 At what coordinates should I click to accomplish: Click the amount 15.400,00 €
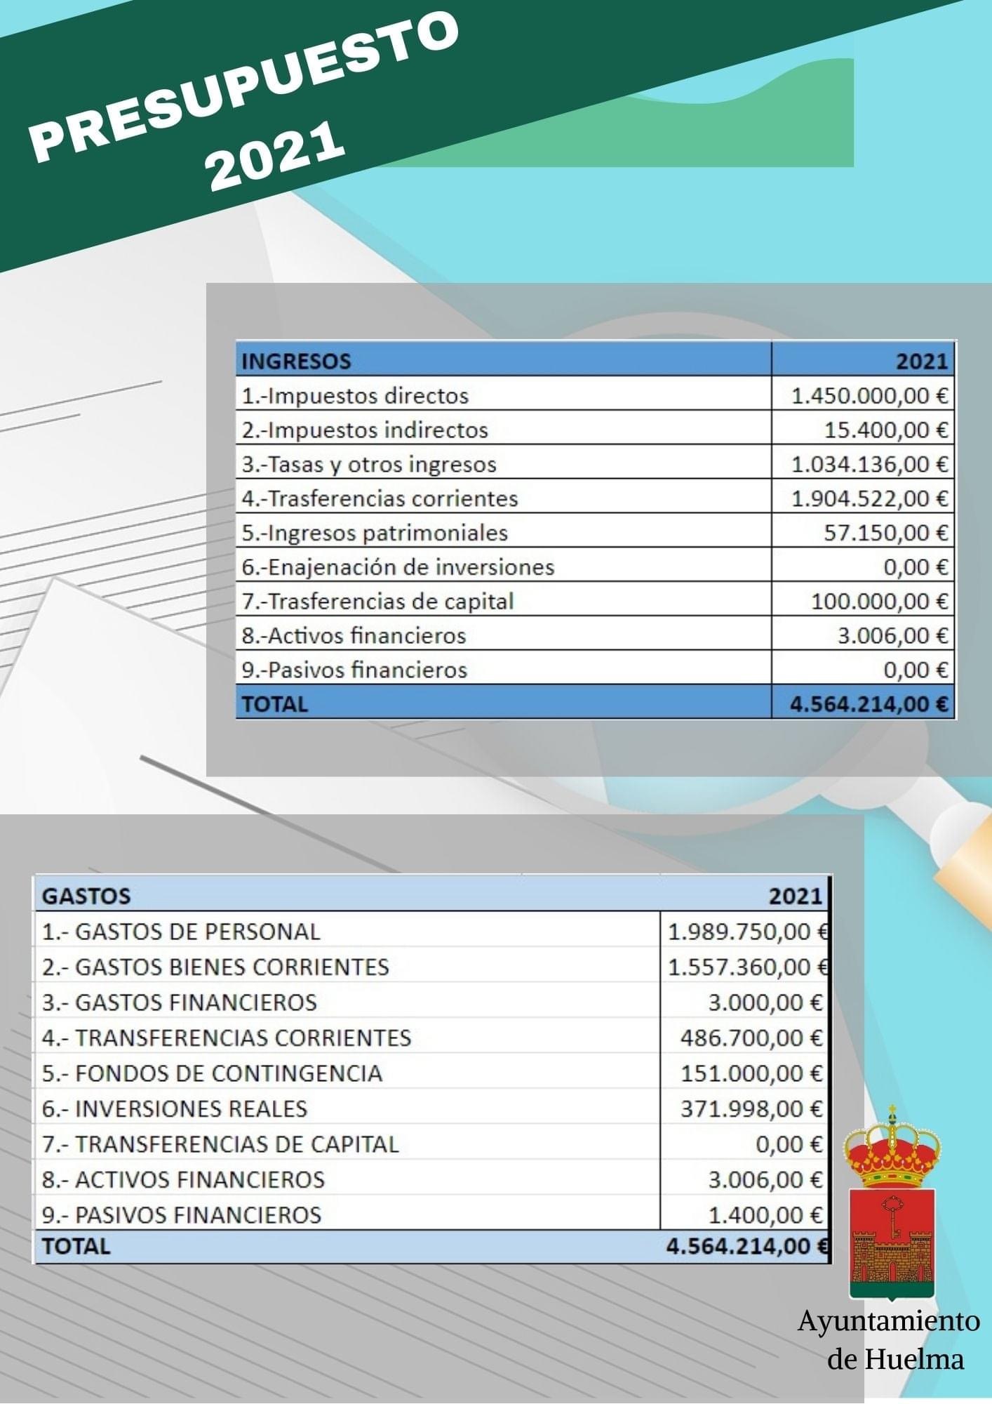coord(886,430)
